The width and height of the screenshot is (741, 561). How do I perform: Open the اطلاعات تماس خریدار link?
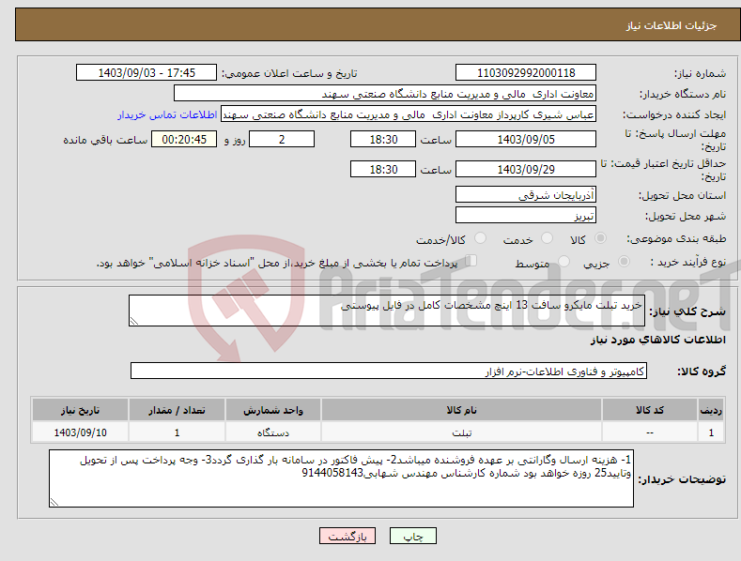point(167,114)
